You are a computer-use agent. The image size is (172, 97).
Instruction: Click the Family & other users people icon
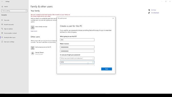pyautogui.click(x=2, y=37)
